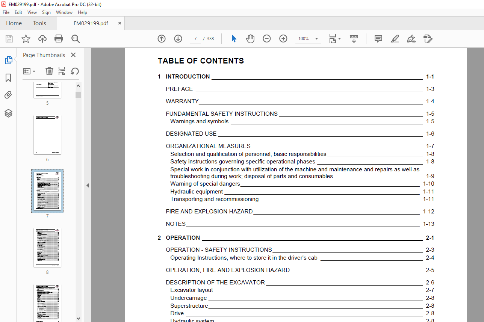Open the Find text magnifier icon
484x322 pixels.
[x=76, y=39]
